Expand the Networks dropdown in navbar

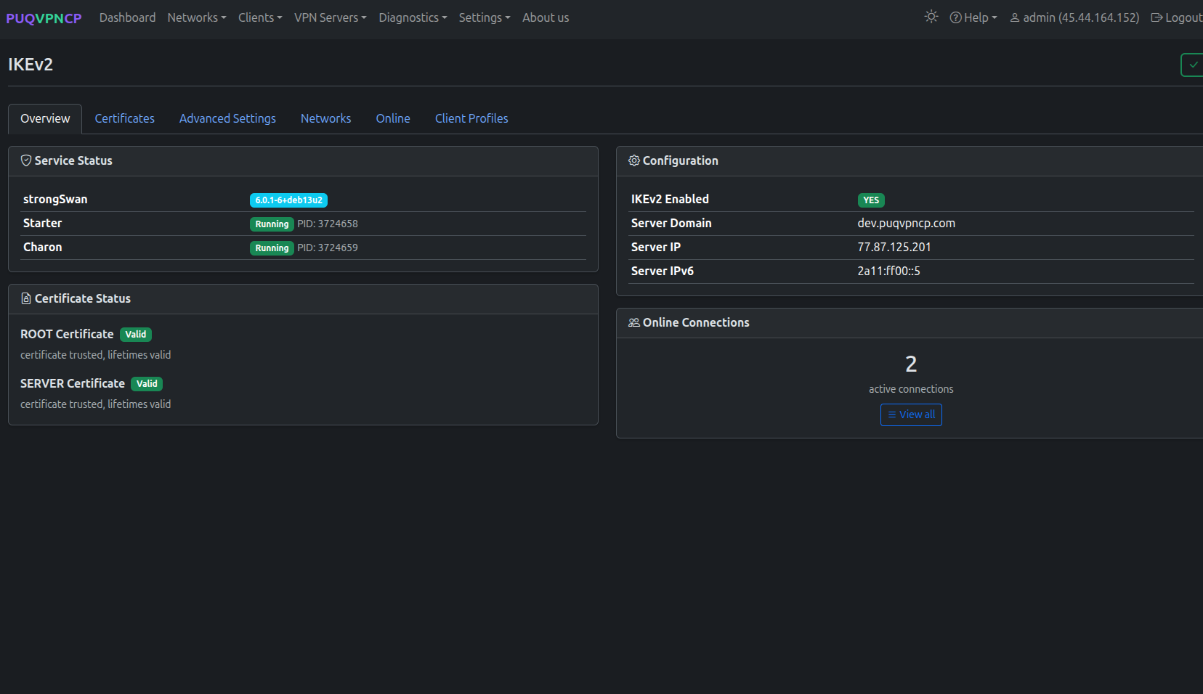click(197, 17)
